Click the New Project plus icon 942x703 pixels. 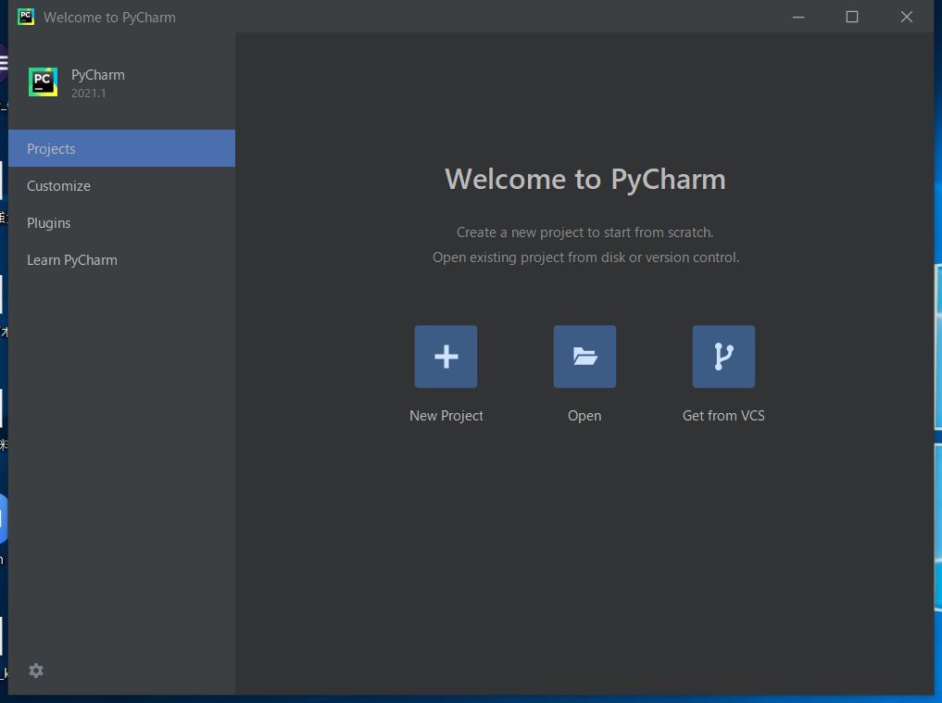[x=446, y=357]
